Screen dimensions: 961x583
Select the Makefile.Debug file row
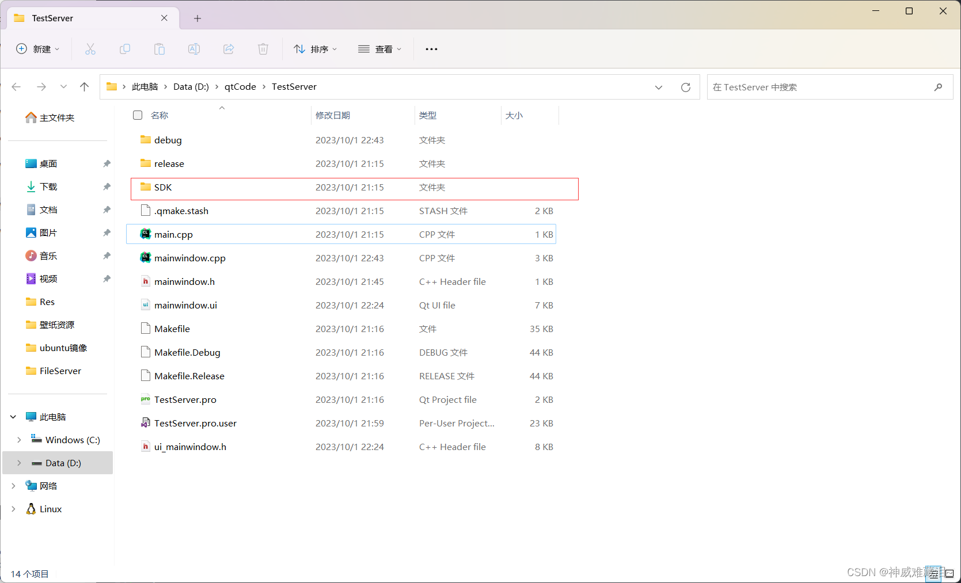(341, 352)
